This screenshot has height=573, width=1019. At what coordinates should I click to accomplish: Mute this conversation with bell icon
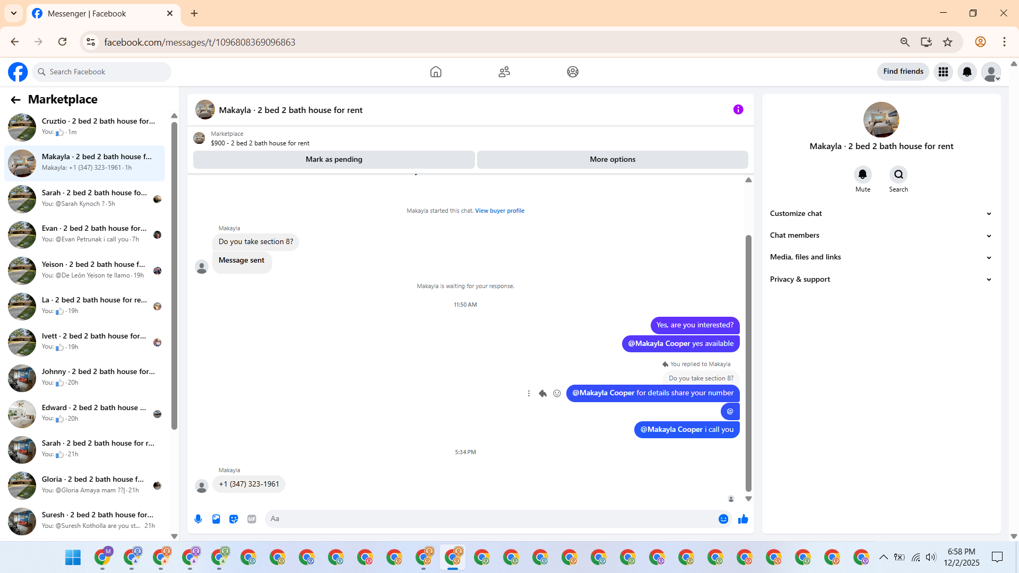(862, 175)
